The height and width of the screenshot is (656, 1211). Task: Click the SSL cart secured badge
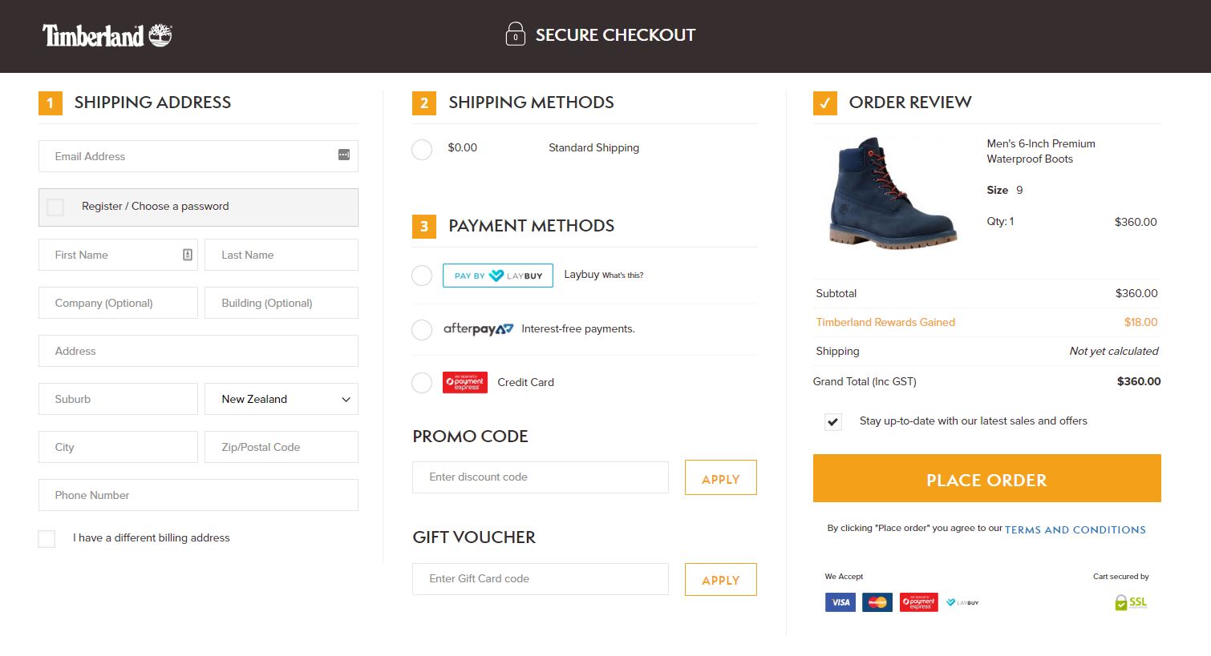(1132, 602)
